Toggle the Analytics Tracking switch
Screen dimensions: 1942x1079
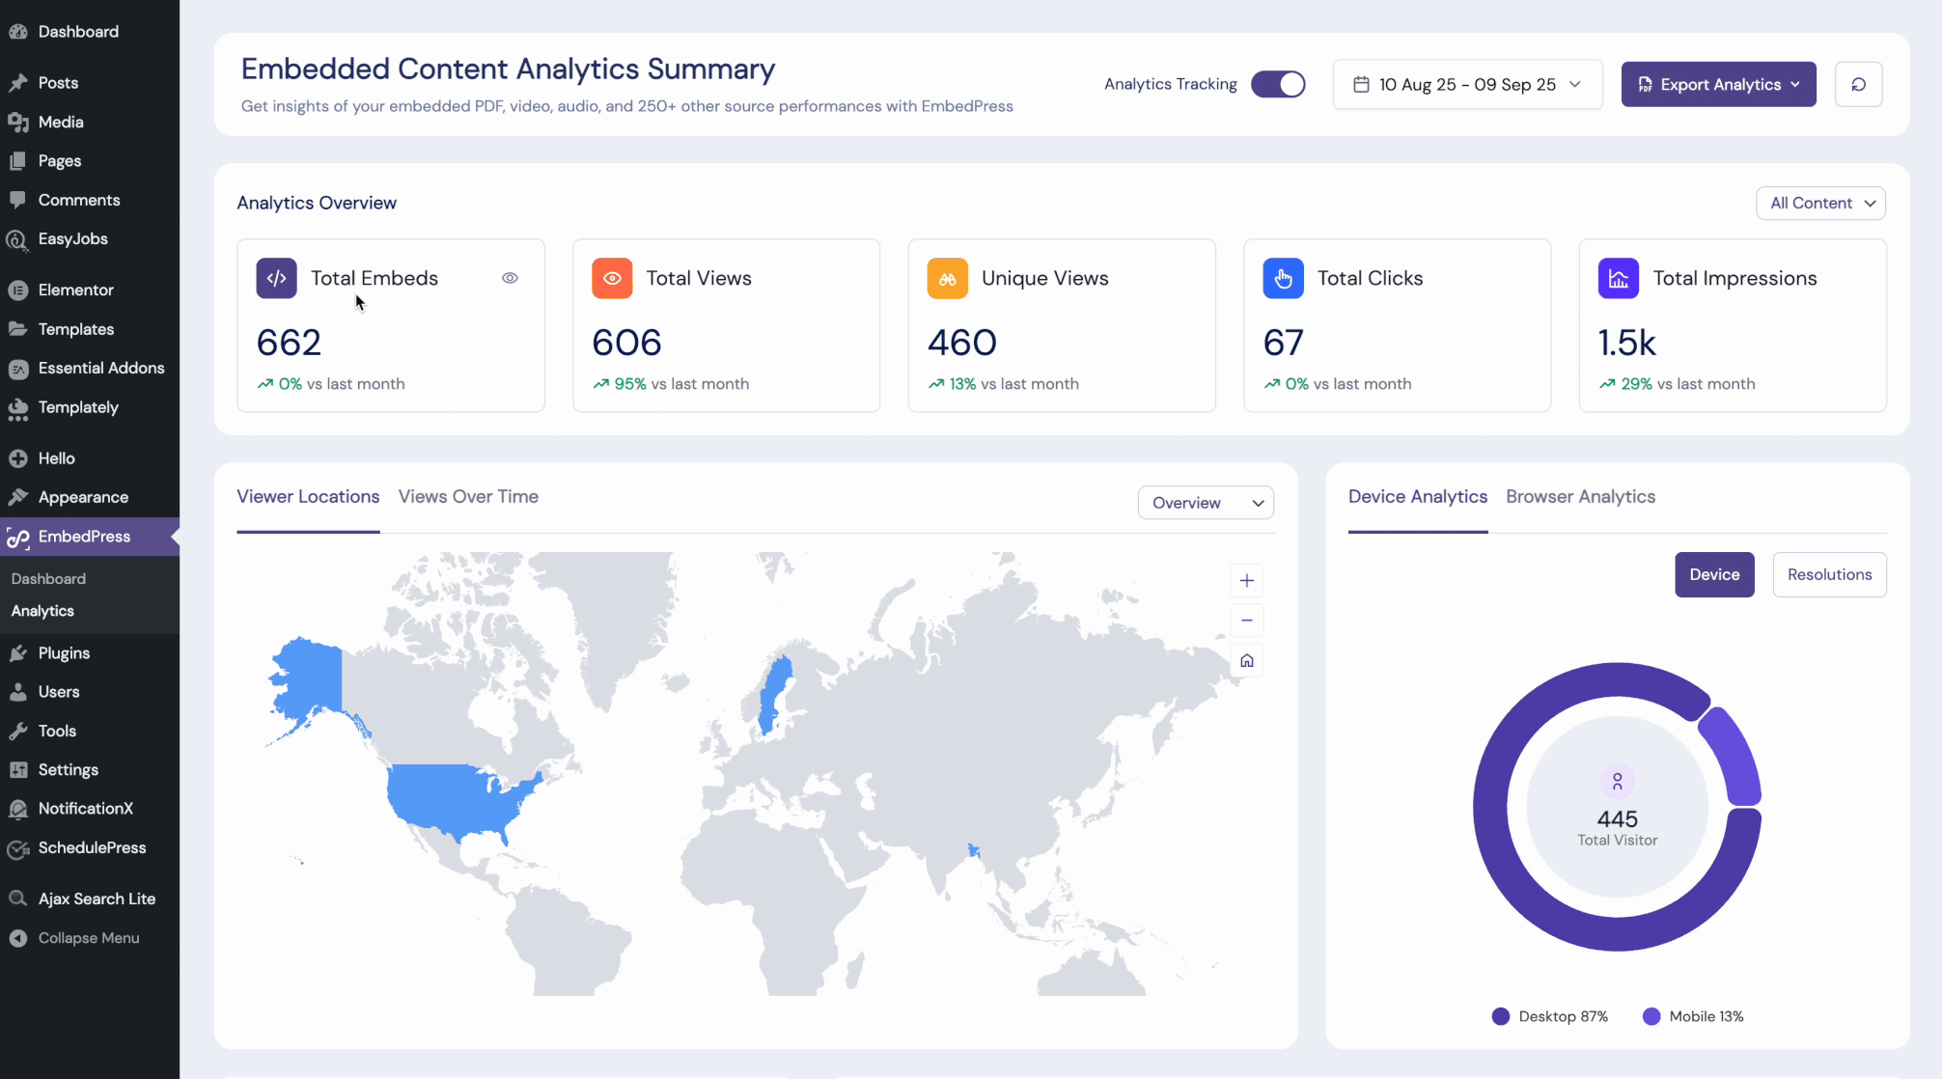[x=1278, y=84]
